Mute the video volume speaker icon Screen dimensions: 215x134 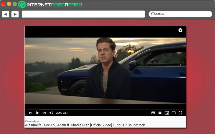pos(51,113)
